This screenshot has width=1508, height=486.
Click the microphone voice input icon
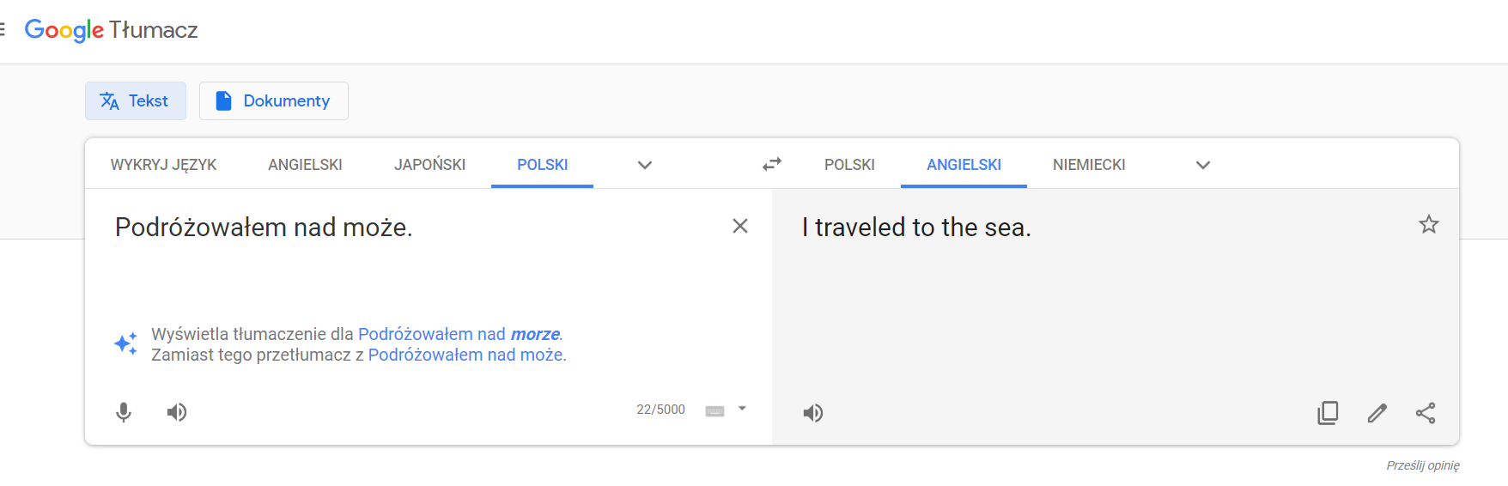click(x=124, y=412)
